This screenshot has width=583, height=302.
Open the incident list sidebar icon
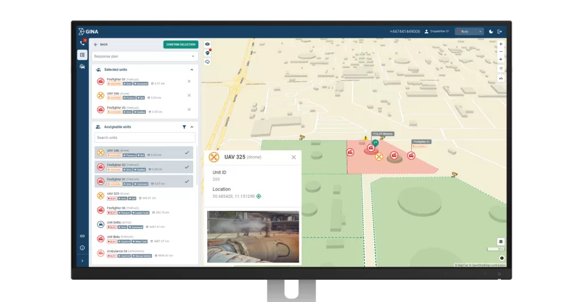(x=83, y=55)
